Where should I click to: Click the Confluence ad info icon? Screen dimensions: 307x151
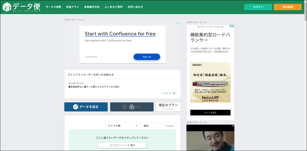pyautogui.click(x=177, y=23)
